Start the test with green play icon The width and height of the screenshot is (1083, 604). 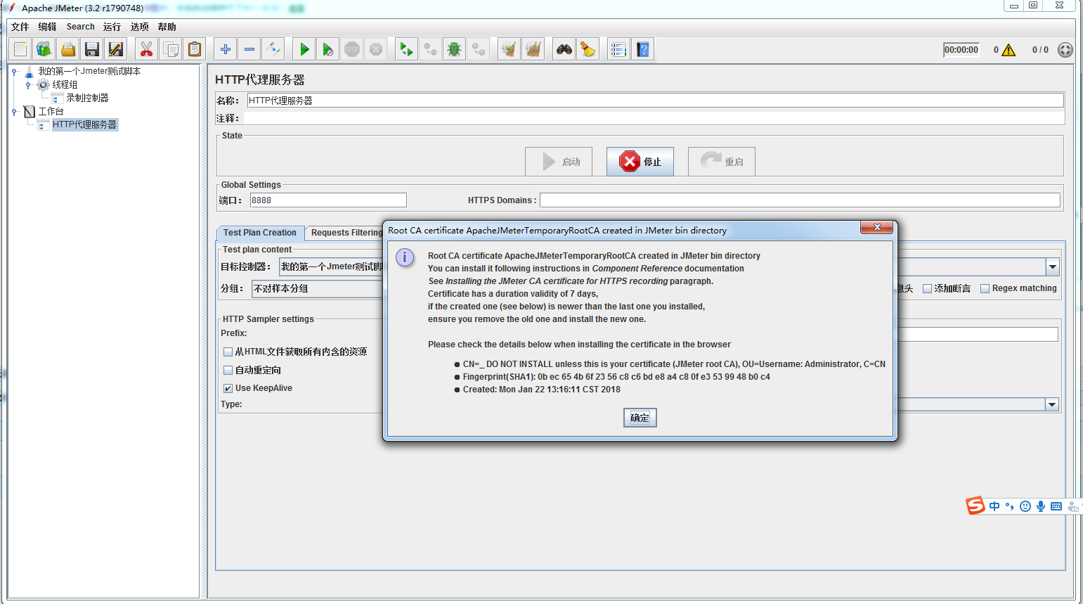click(304, 49)
